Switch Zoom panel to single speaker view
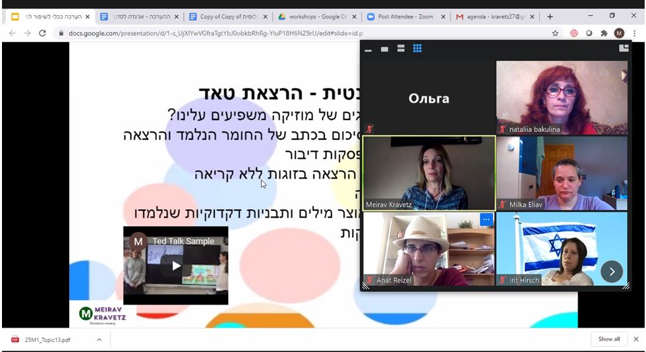The image size is (646, 352). pos(384,49)
